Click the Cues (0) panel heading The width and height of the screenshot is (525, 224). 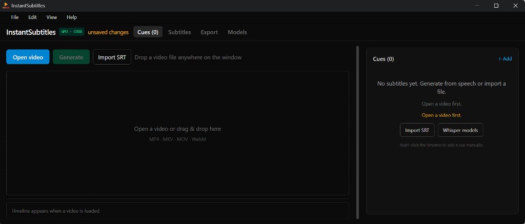[383, 59]
